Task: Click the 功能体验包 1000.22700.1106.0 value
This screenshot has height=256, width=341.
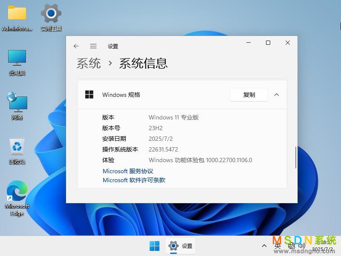Action: pos(200,160)
